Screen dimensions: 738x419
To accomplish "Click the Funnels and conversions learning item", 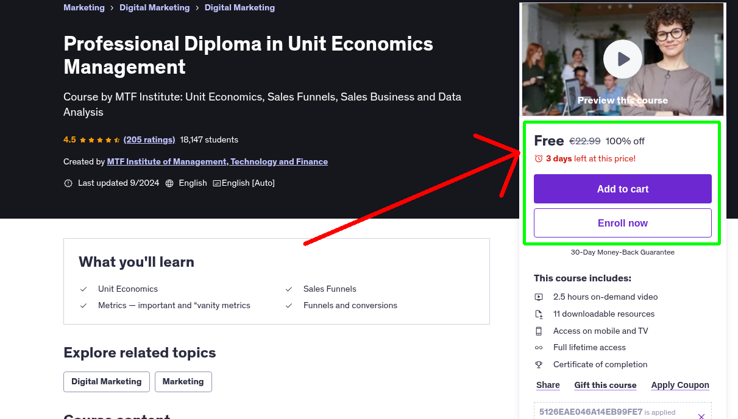I will click(x=350, y=306).
